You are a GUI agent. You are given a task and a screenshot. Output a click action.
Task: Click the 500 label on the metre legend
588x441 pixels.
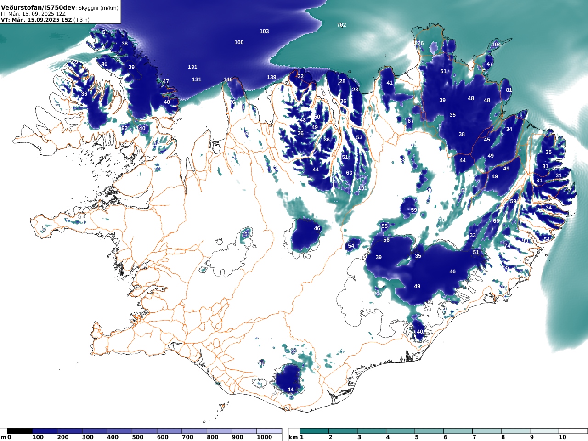[138, 437]
